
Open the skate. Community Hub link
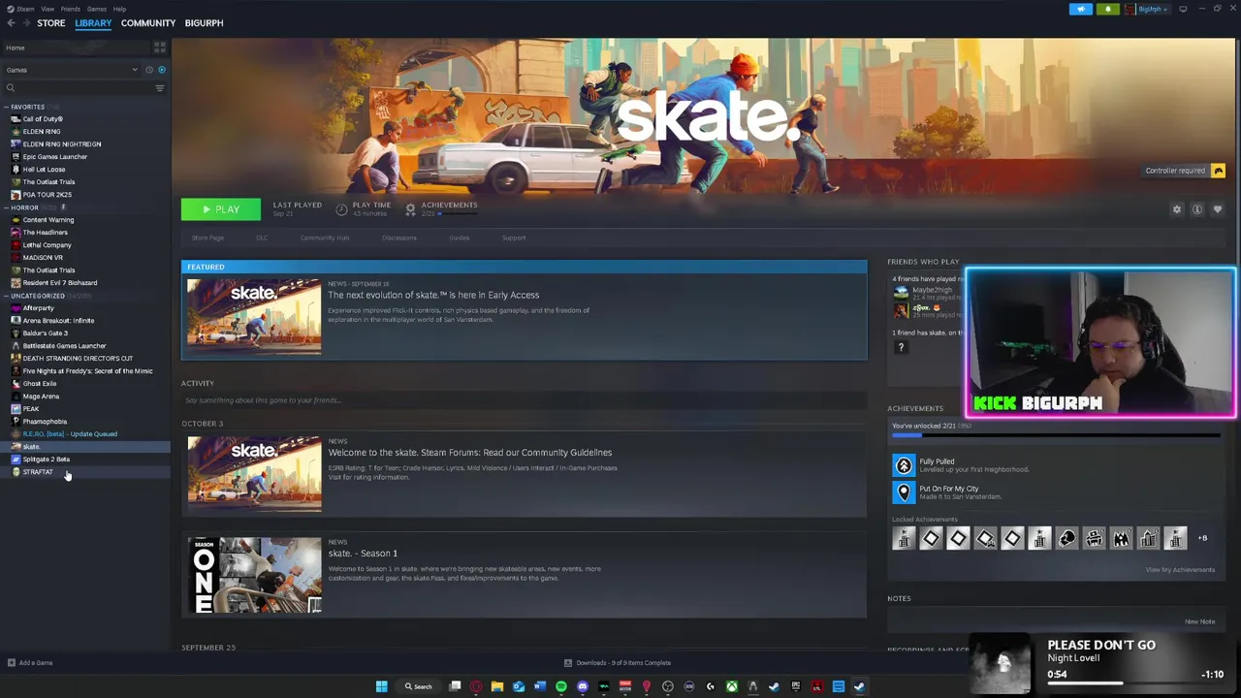pos(325,238)
